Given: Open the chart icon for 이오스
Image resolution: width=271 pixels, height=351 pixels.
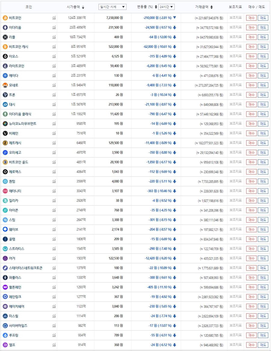Looking at the screenshot, I should [x=54, y=57].
